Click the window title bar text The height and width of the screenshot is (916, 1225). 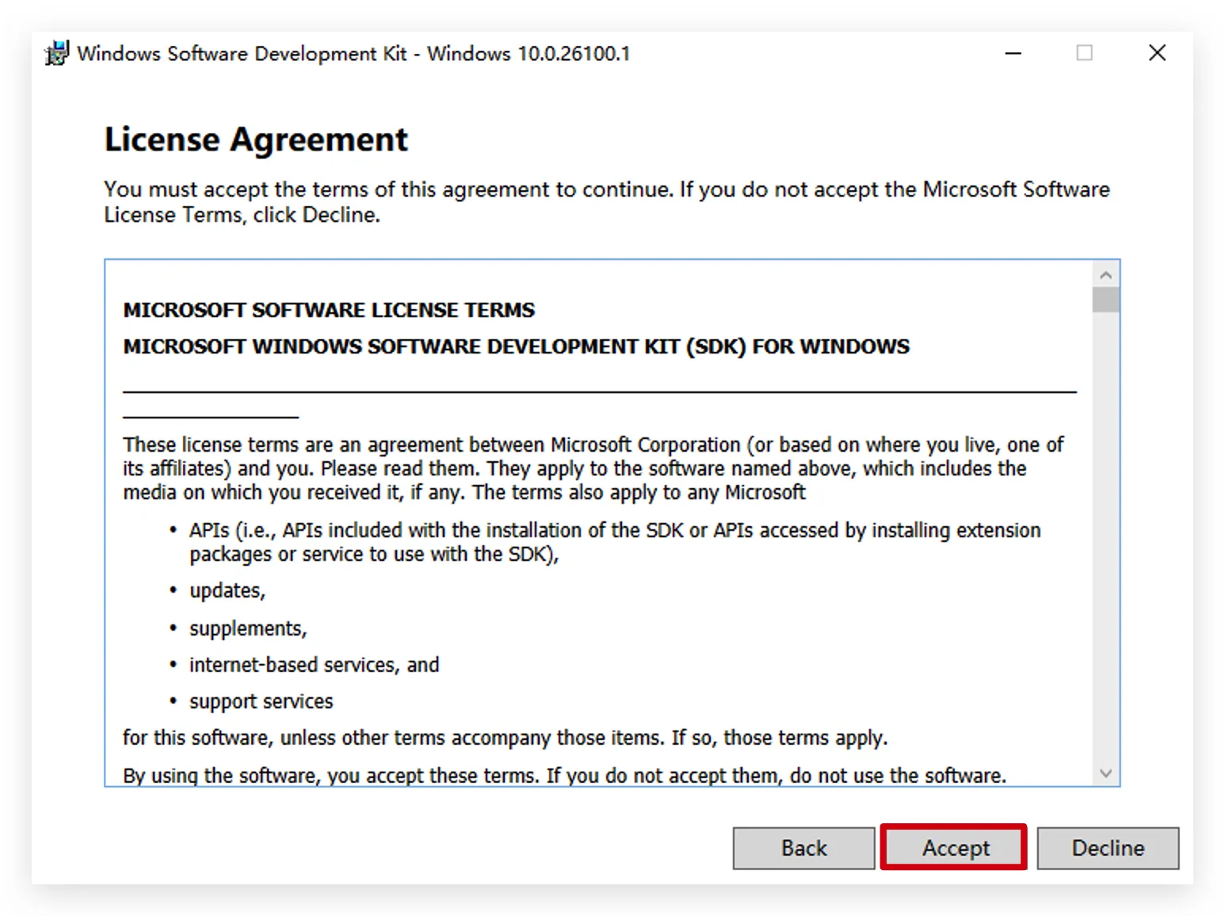tap(353, 53)
